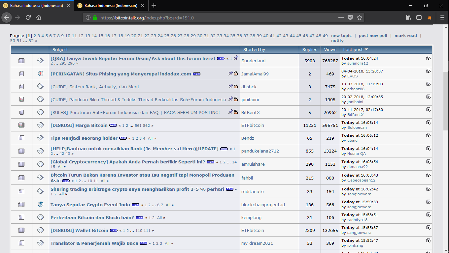The height and width of the screenshot is (253, 449).
Task: Click last-post icon in the HELP Bantuan Rank row
Action: 429,148
